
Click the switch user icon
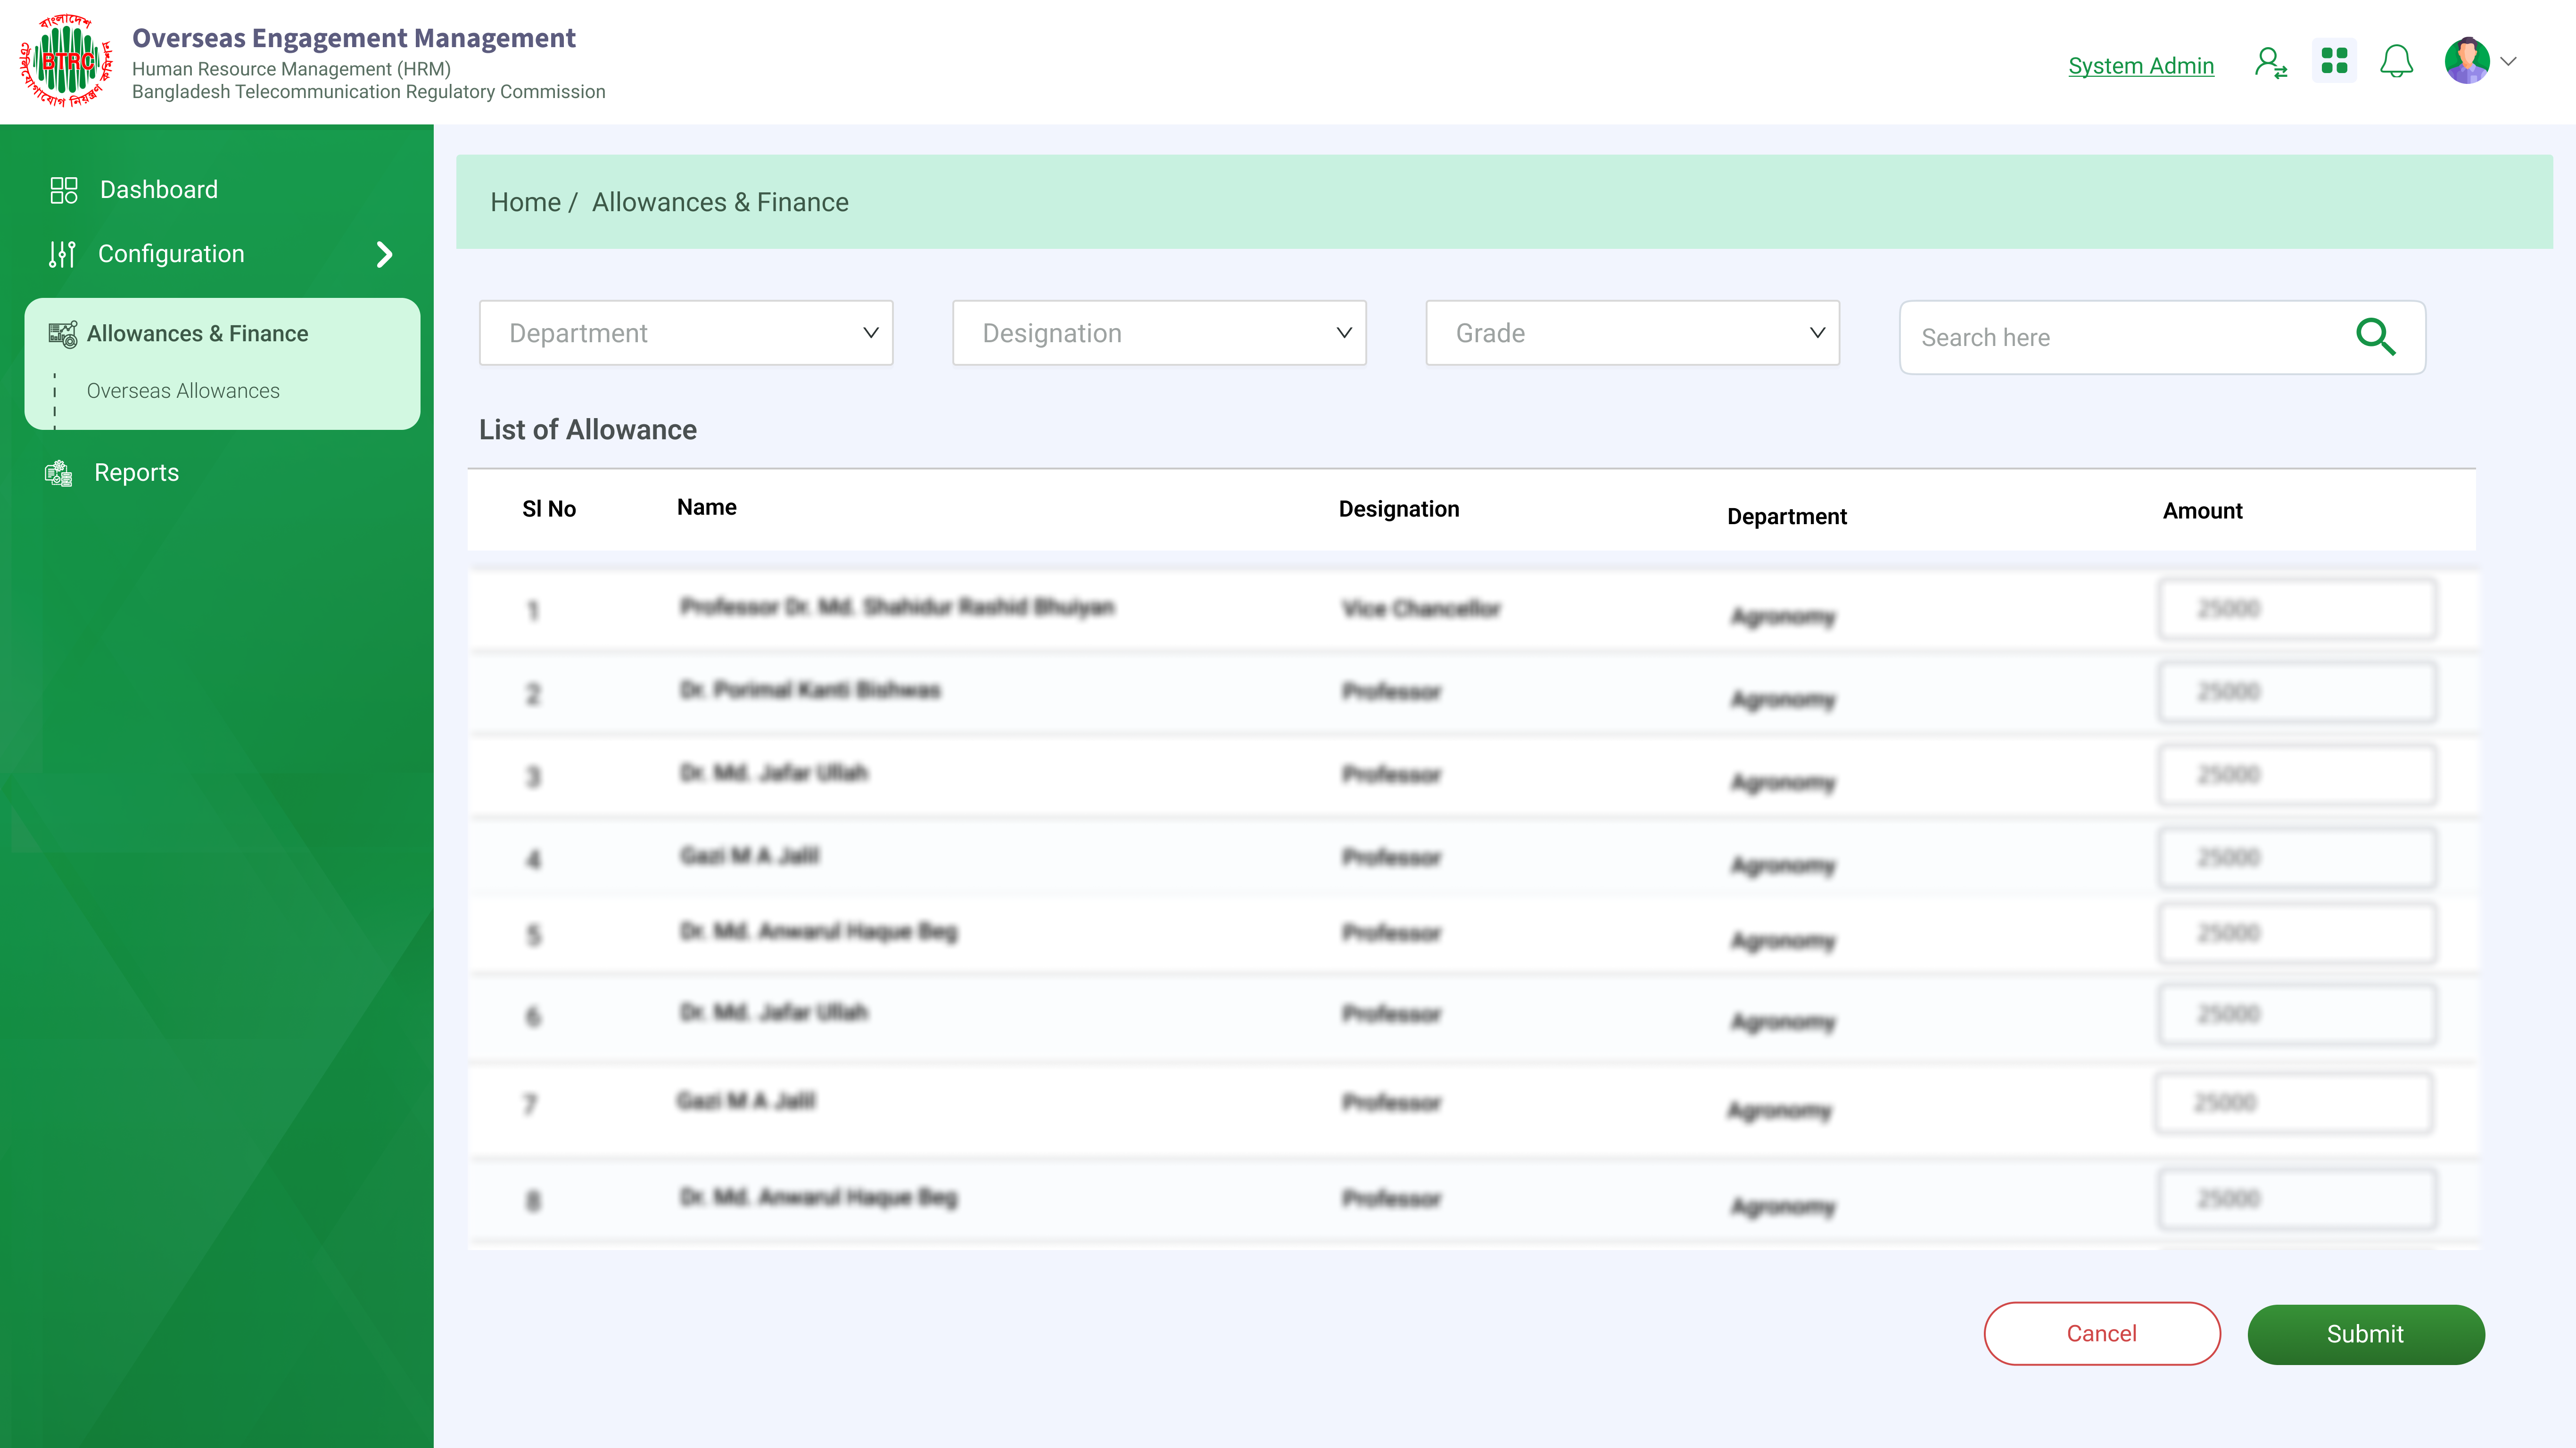click(2270, 63)
